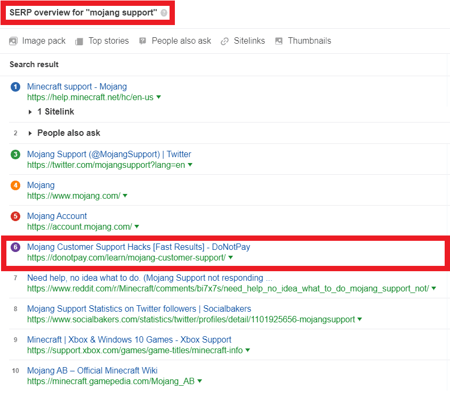Image resolution: width=450 pixels, height=398 pixels.
Task: Click the position number 9
Action: [15, 339]
